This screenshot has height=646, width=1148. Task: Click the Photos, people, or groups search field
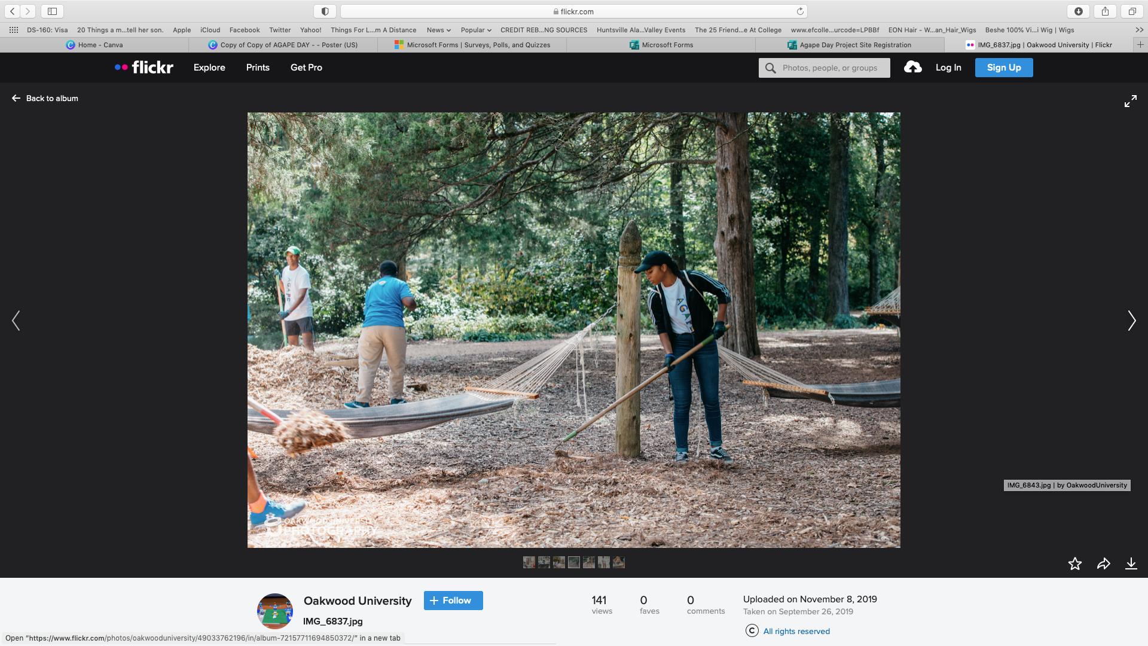830,68
